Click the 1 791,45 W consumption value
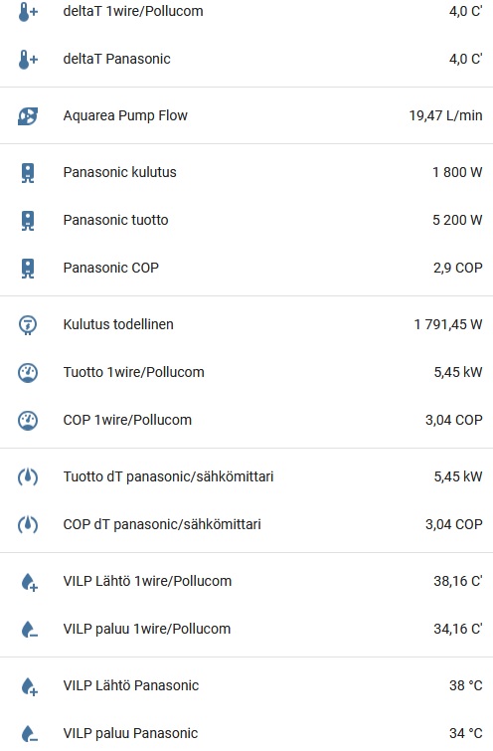 (448, 324)
